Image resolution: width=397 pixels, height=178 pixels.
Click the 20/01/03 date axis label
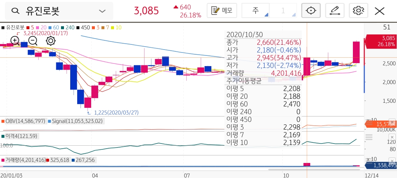(x=11, y=175)
